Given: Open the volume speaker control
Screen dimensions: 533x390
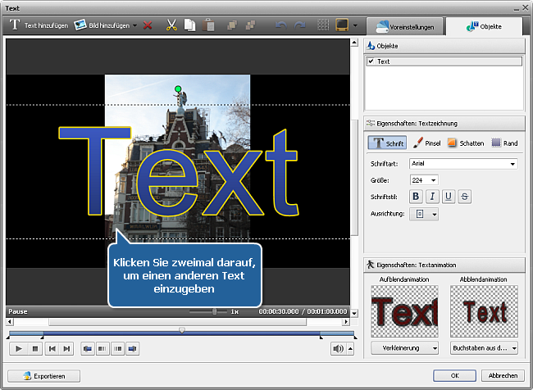Looking at the screenshot, I should (x=338, y=348).
